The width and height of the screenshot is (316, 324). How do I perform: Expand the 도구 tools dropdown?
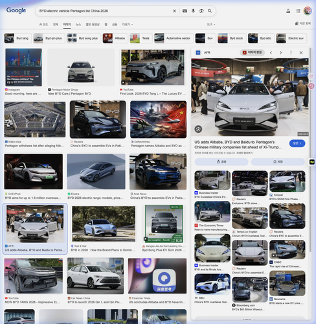pos(211,25)
